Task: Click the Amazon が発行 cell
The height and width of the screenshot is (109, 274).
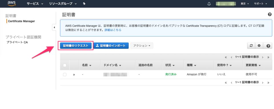Action: [x=197, y=74]
